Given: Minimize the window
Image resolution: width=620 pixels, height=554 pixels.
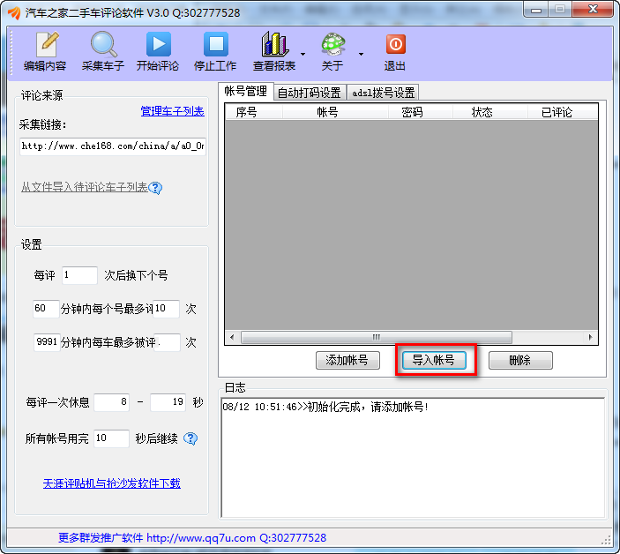Looking at the screenshot, I should tap(536, 10).
